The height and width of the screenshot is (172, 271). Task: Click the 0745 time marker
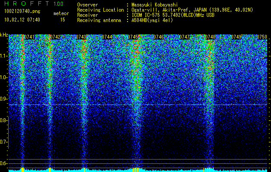pos(133,37)
